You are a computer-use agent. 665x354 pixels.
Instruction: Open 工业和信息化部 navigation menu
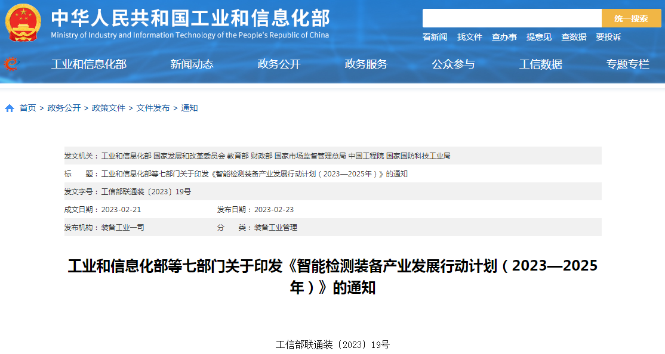[89, 64]
